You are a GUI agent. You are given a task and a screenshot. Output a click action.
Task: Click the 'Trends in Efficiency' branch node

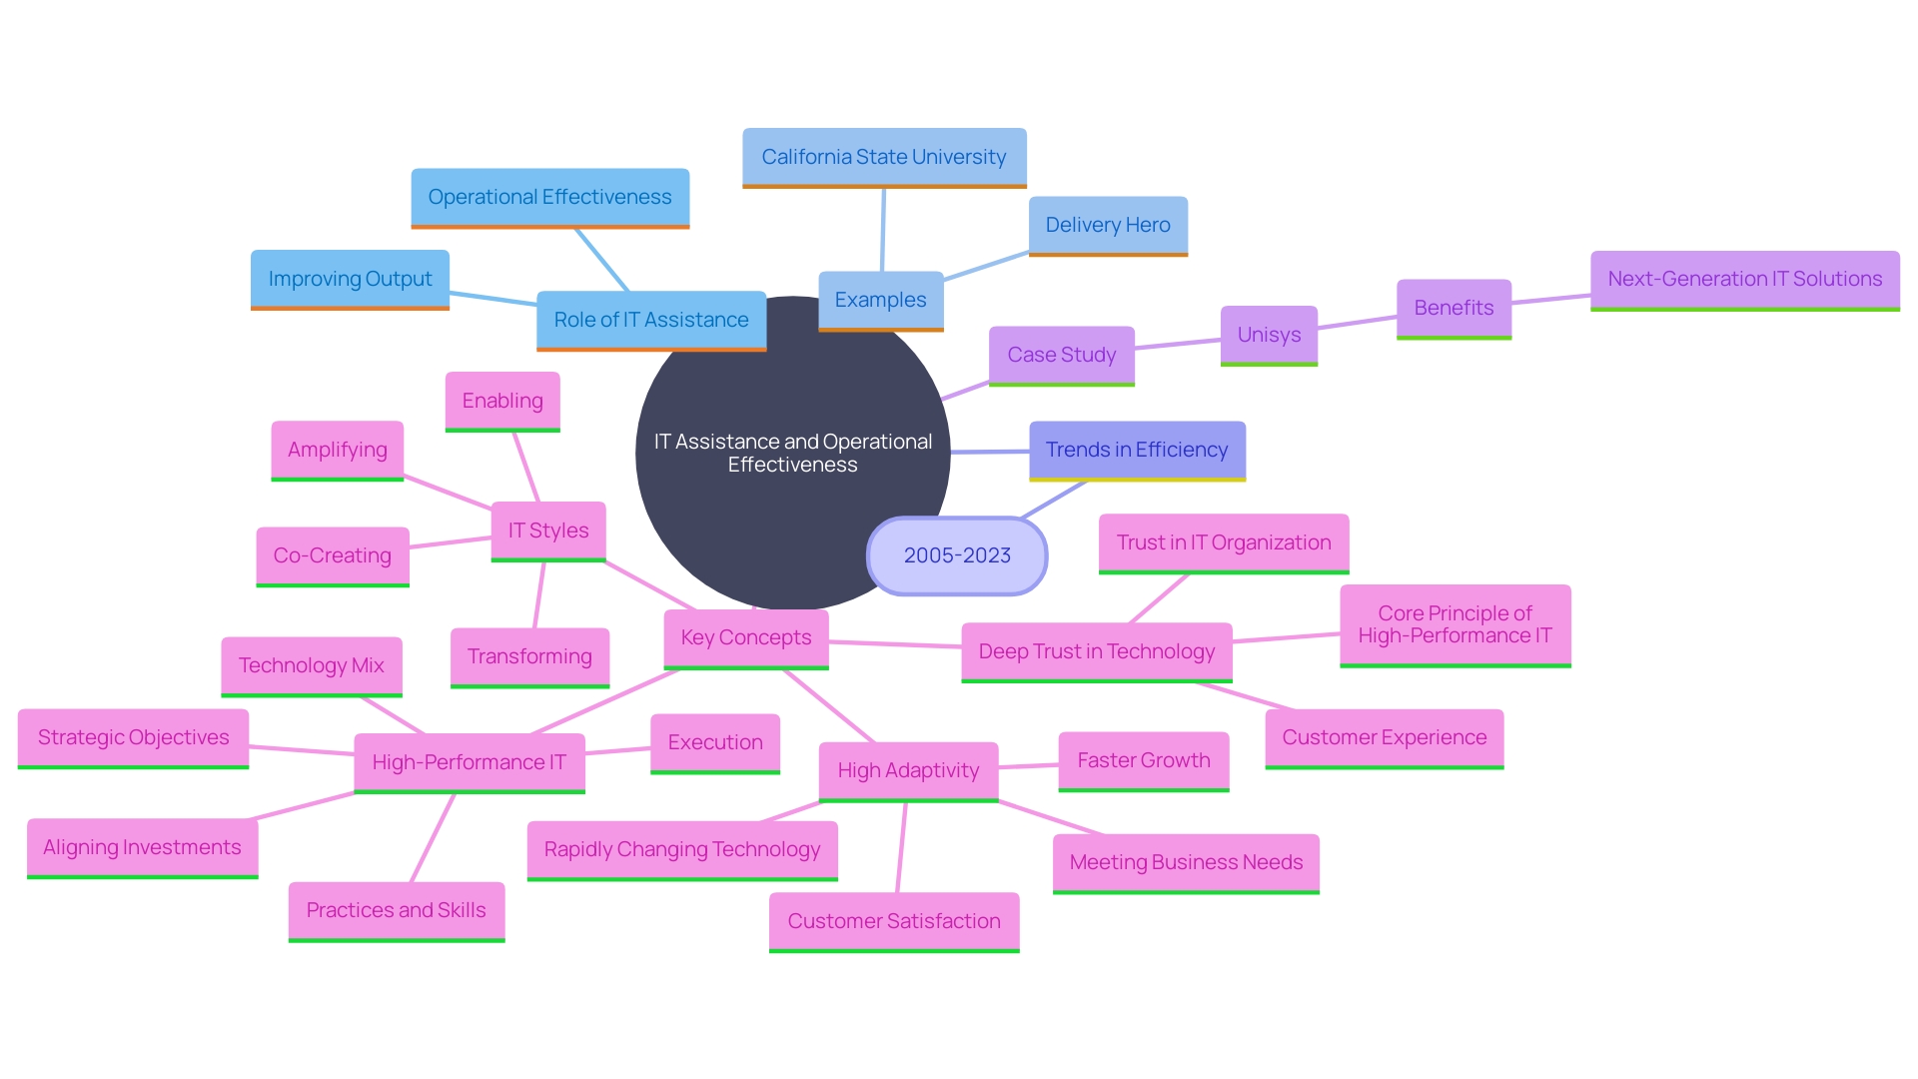[1138, 452]
